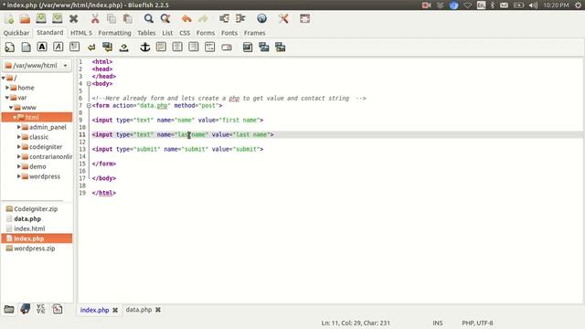This screenshot has height=329, width=585.
Task: Click the Redo arrow
Action: click(x=203, y=18)
